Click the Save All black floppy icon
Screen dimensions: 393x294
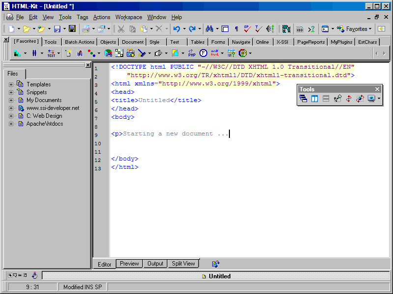pyautogui.click(x=72, y=28)
